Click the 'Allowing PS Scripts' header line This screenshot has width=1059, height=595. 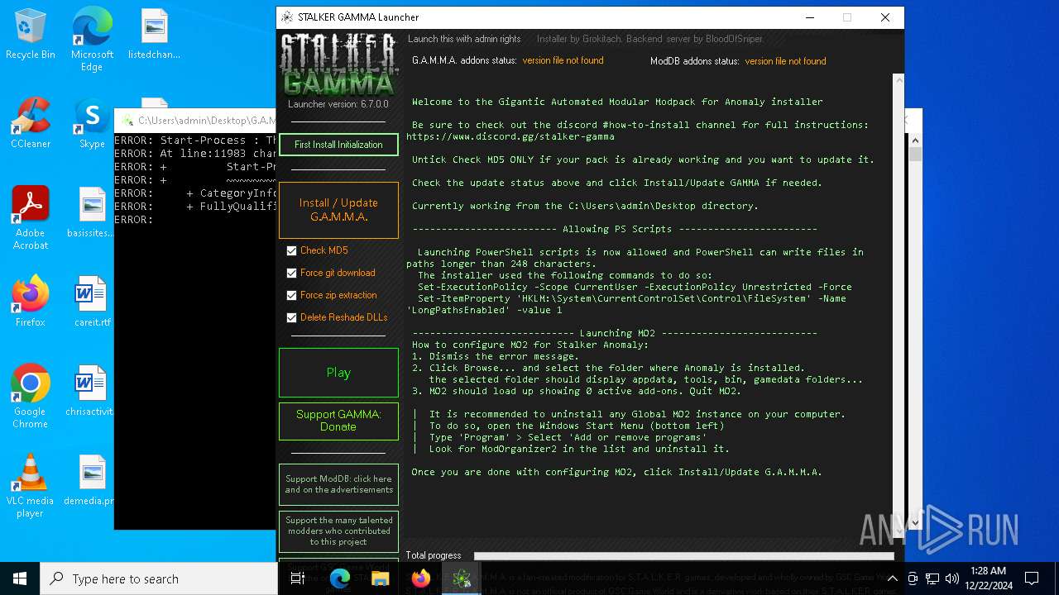pyautogui.click(x=615, y=229)
